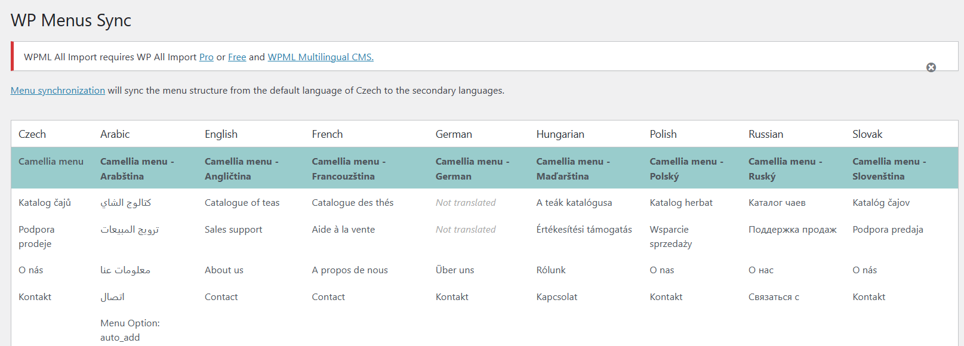Click Catalogue of teas English item

(x=242, y=203)
